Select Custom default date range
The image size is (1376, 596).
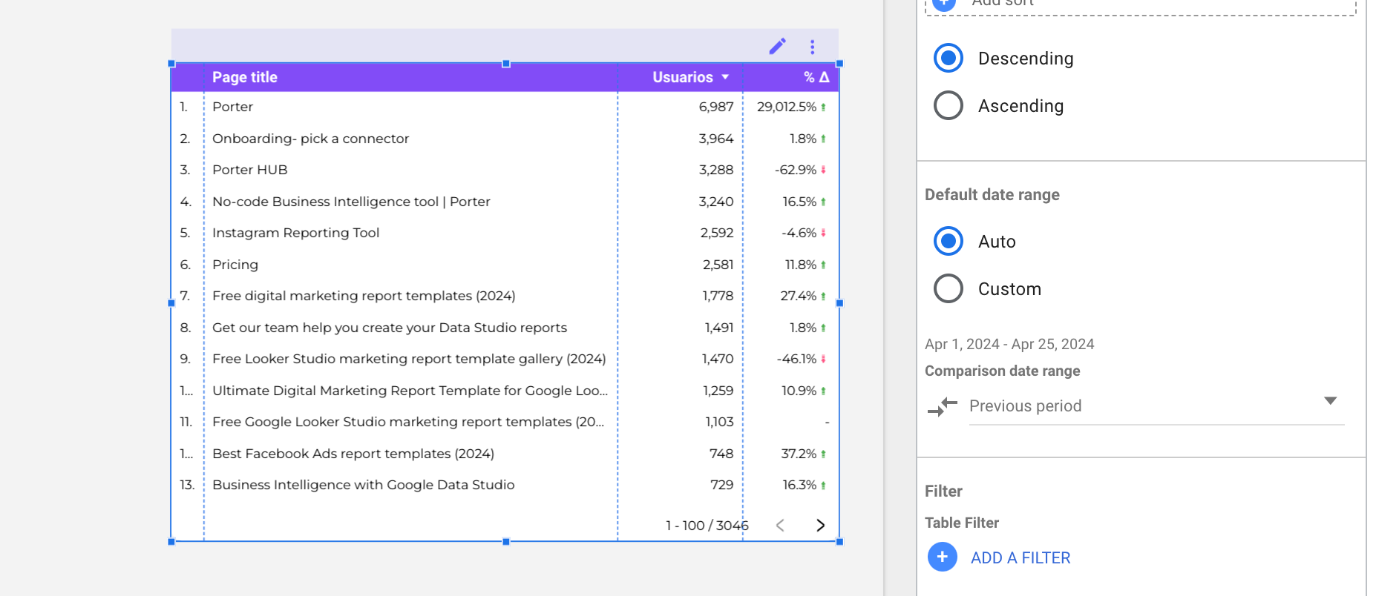(x=949, y=288)
